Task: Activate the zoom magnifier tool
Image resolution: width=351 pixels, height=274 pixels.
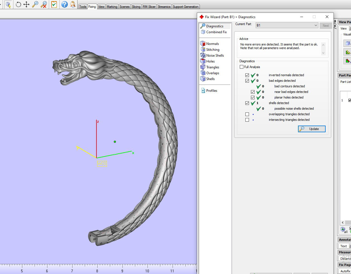Action: click(x=35, y=4)
